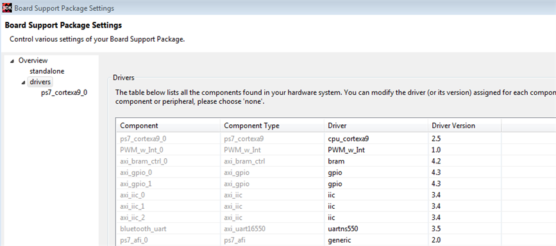Screen dimensions: 556x246
Task: Select driver version 1.0 for PWM_w_Int
Action: coord(464,150)
